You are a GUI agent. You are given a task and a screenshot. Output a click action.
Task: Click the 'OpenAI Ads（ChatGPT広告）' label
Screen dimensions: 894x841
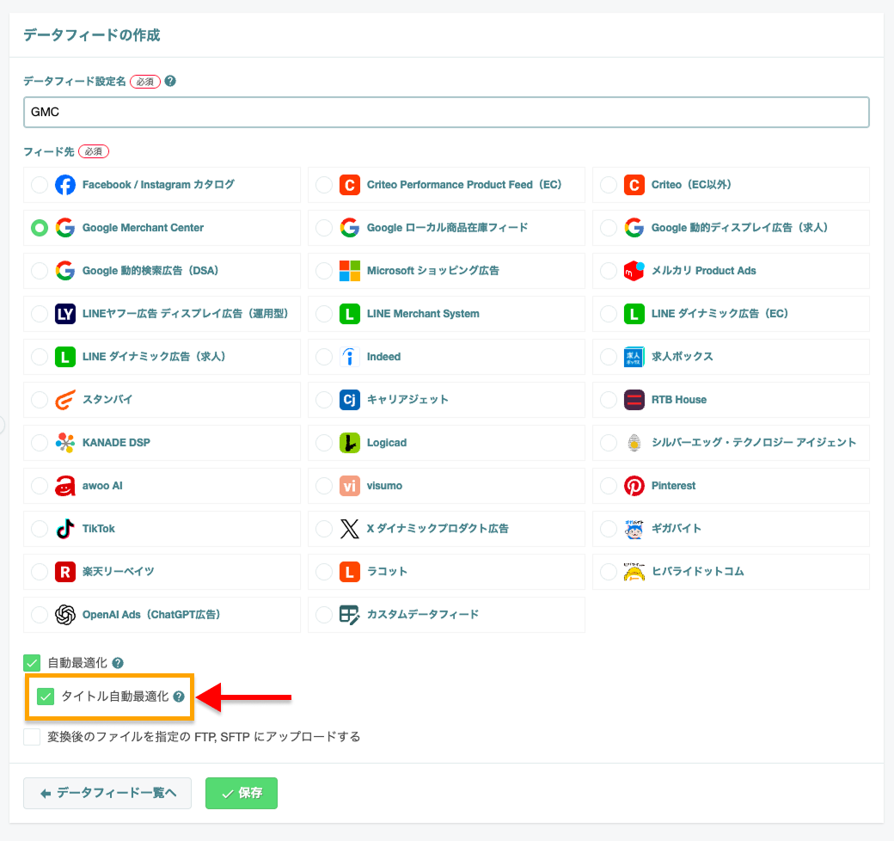(151, 615)
